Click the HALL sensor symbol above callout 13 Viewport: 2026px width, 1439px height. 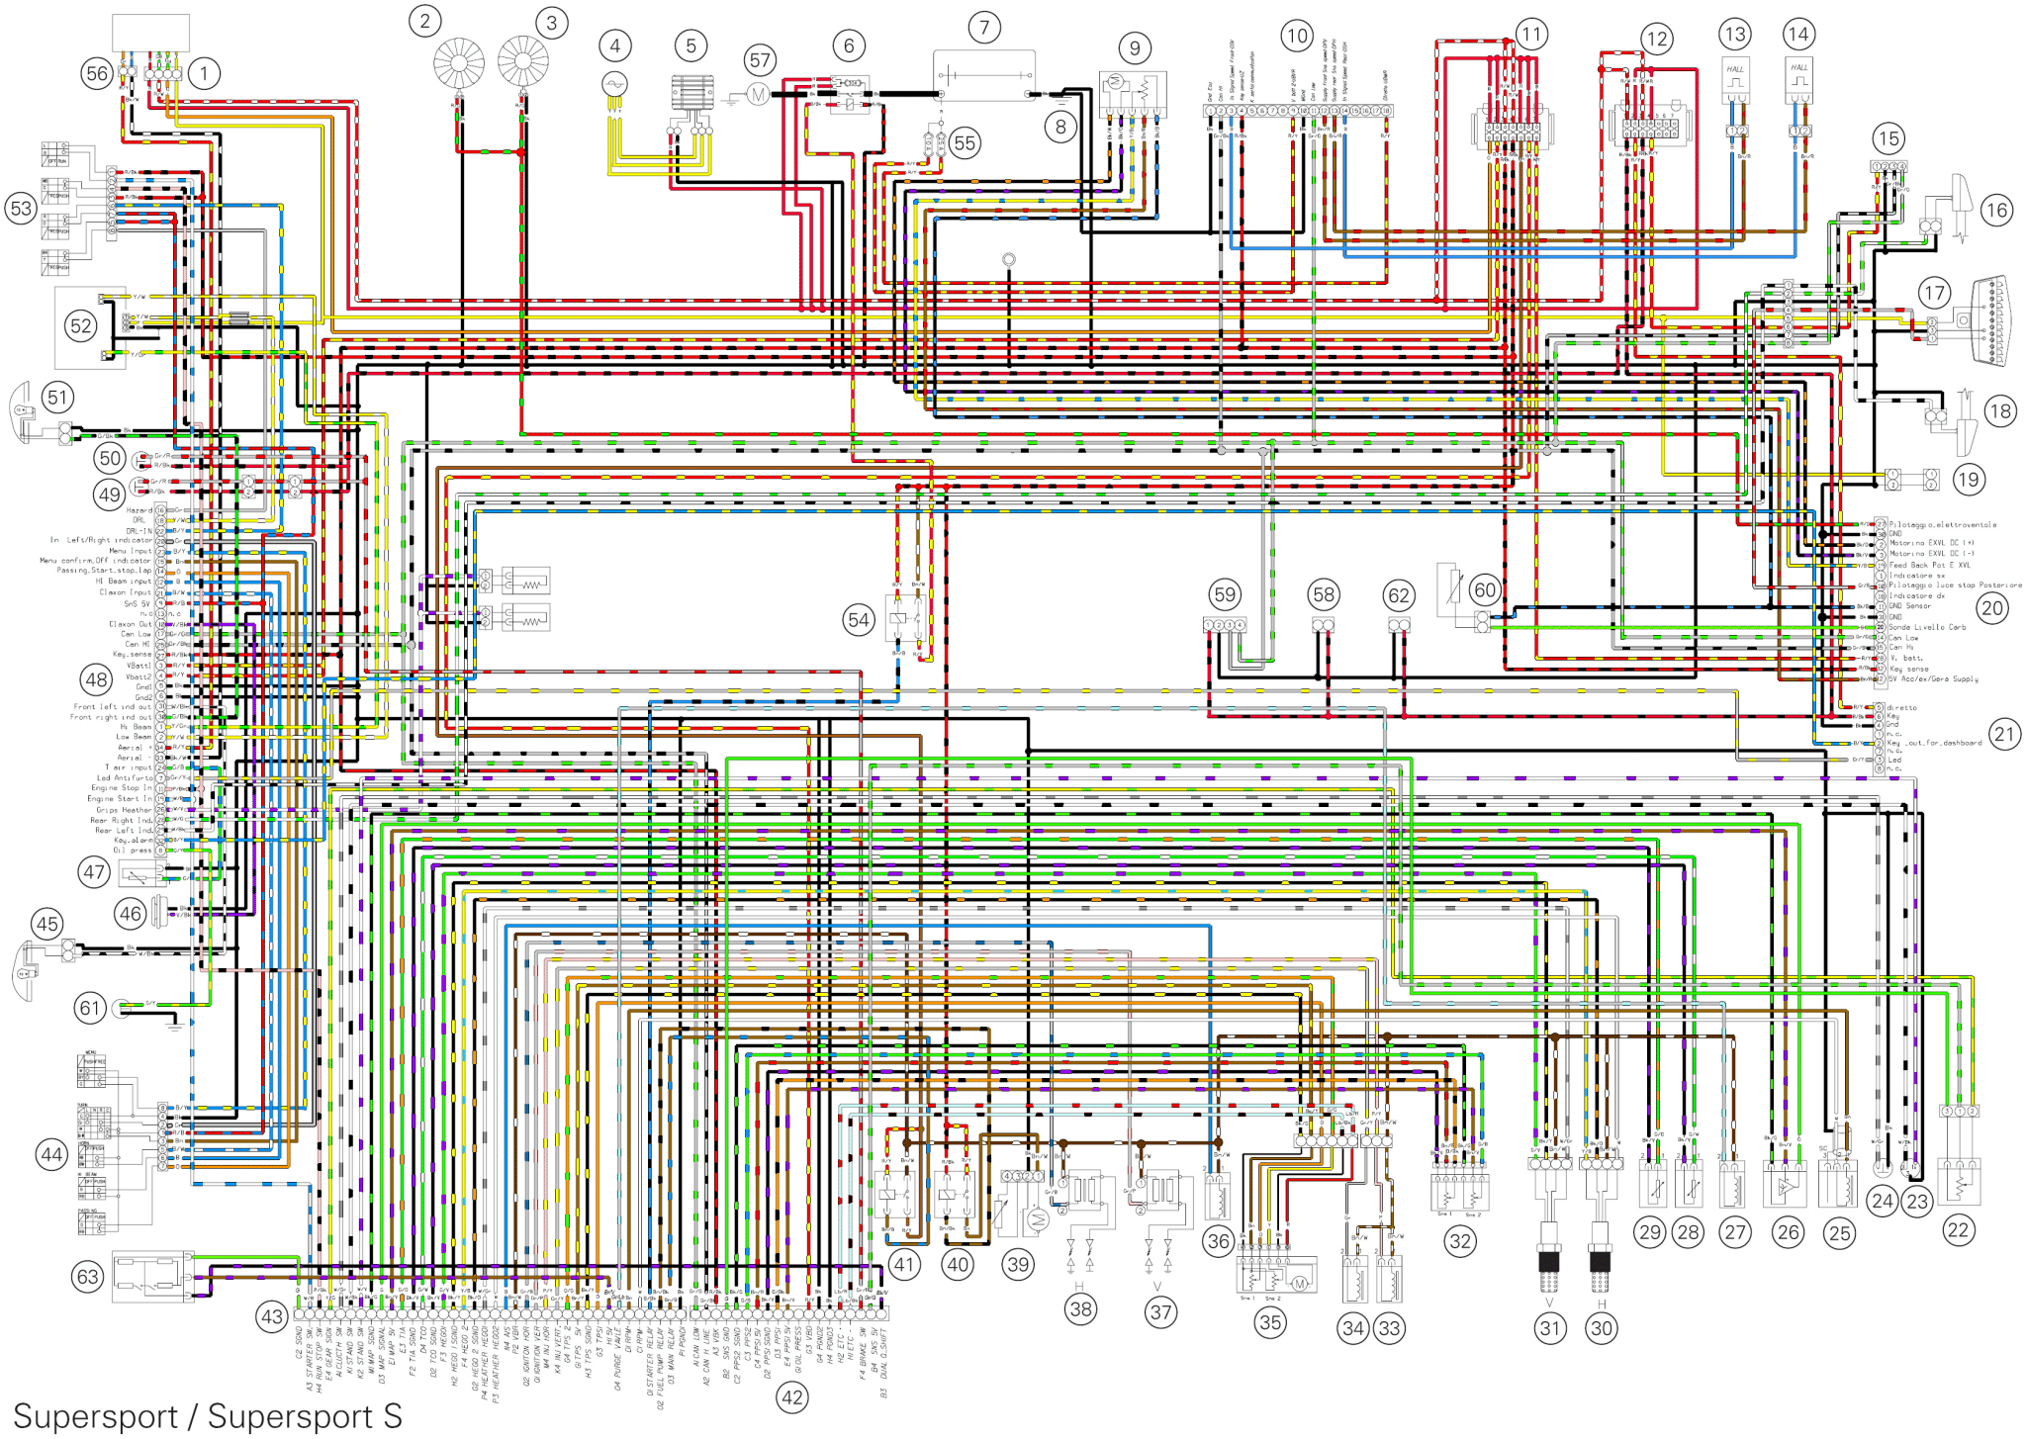pos(1735,81)
